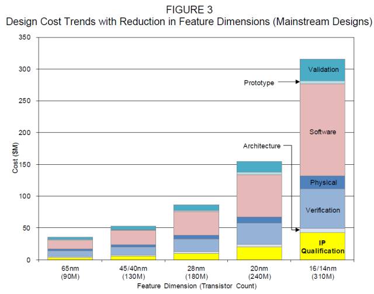374x294 pixels.
Task: Click the 65nm (90M) axis label
Action: click(x=70, y=272)
